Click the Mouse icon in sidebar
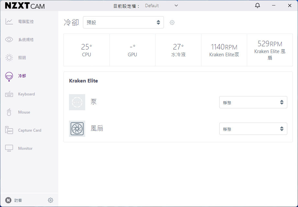The height and width of the screenshot is (207, 298). pyautogui.click(x=9, y=112)
